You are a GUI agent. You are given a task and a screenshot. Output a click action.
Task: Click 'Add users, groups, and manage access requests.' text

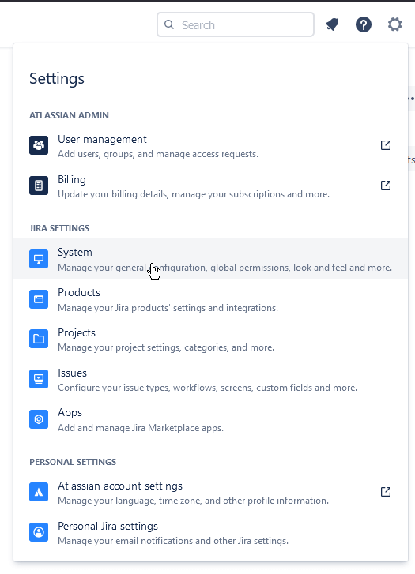[158, 154]
